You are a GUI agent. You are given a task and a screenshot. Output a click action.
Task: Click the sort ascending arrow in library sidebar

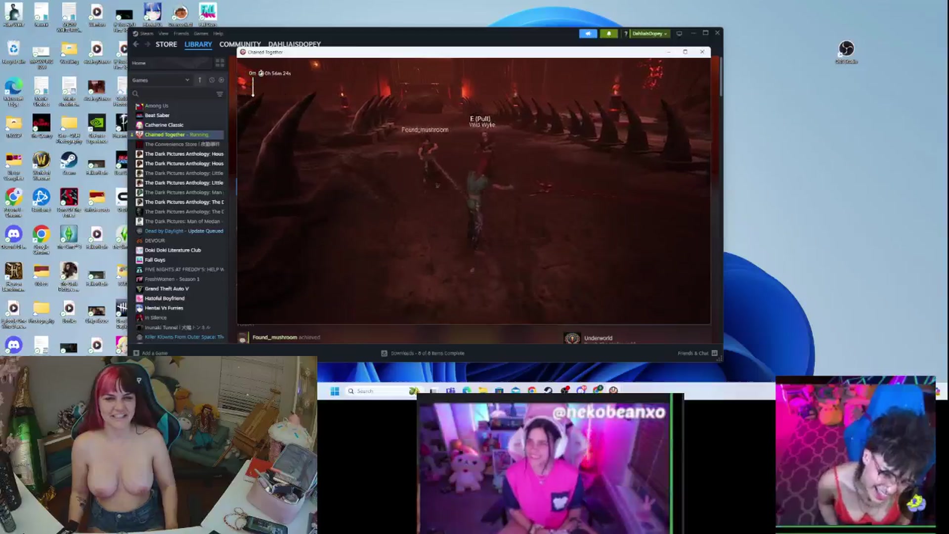tap(200, 80)
